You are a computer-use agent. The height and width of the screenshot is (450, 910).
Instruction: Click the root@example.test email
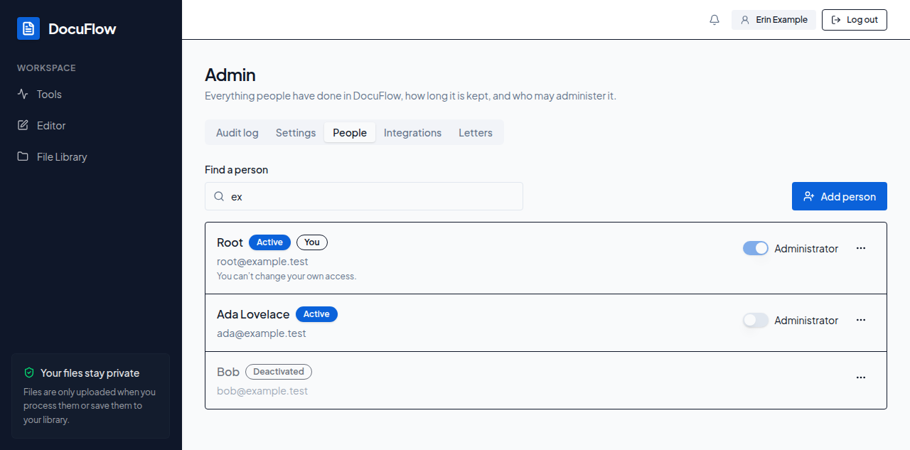[262, 262]
